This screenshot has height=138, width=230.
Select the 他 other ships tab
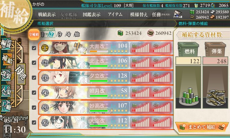point(77,34)
